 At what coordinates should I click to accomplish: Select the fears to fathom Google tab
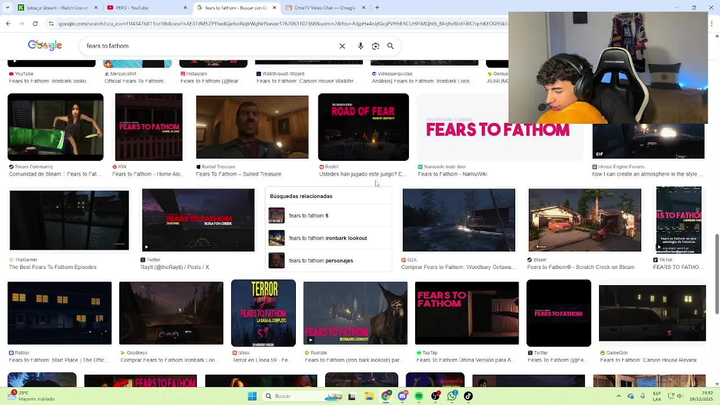pyautogui.click(x=236, y=8)
